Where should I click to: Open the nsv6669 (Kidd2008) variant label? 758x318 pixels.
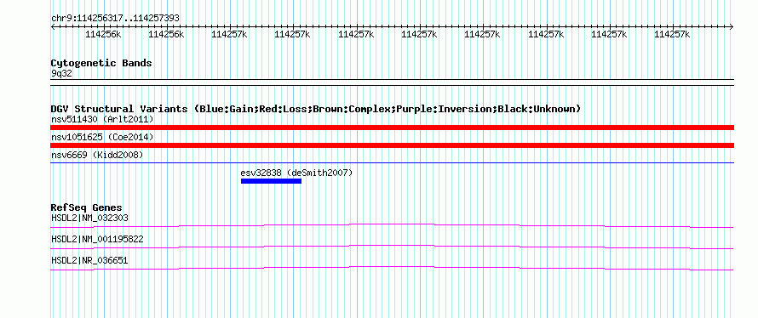point(97,155)
